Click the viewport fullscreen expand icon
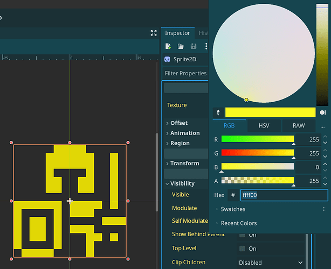The width and height of the screenshot is (331, 269). (154, 33)
